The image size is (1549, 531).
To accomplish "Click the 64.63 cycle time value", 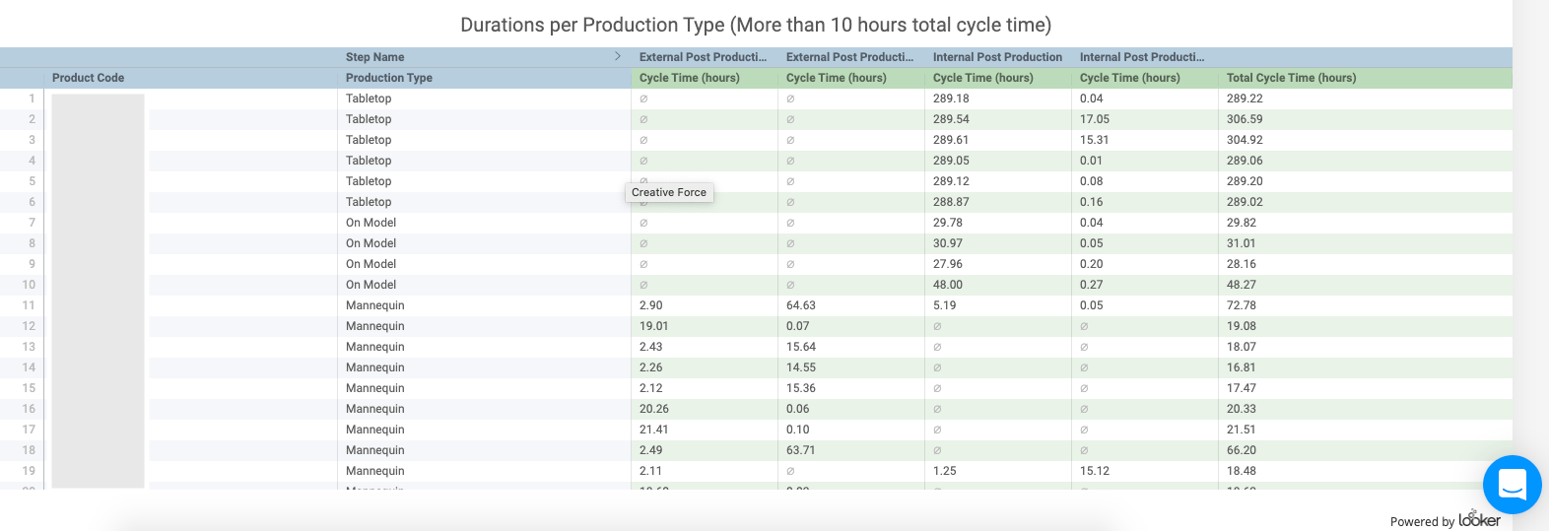I will (801, 305).
